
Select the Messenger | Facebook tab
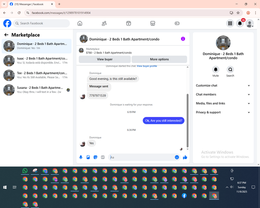(x=31, y=4)
